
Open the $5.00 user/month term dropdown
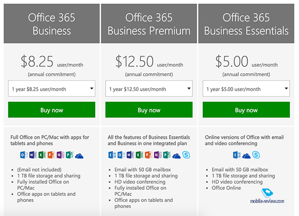(x=246, y=88)
